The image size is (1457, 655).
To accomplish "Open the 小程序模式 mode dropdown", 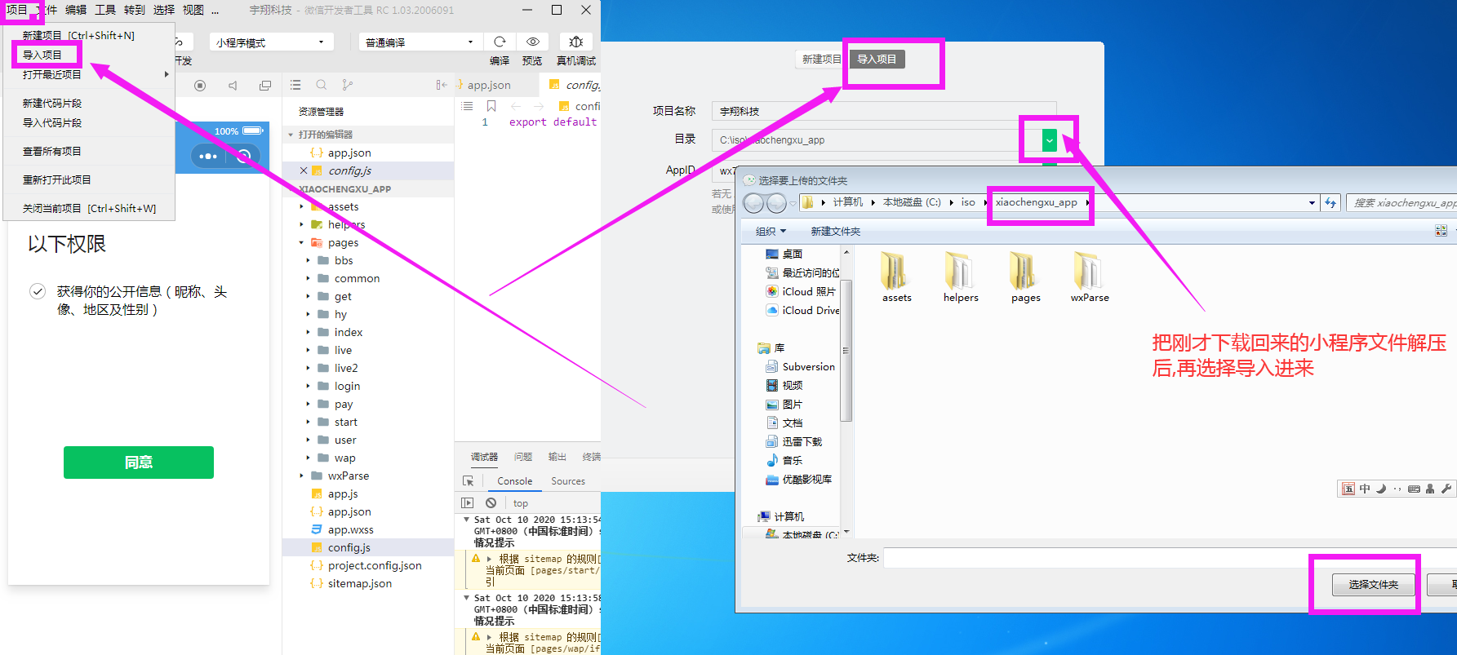I will (x=271, y=42).
